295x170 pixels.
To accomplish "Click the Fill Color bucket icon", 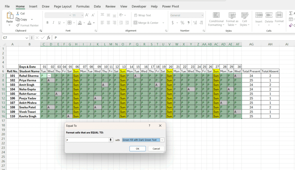I will (x=80, y=23).
